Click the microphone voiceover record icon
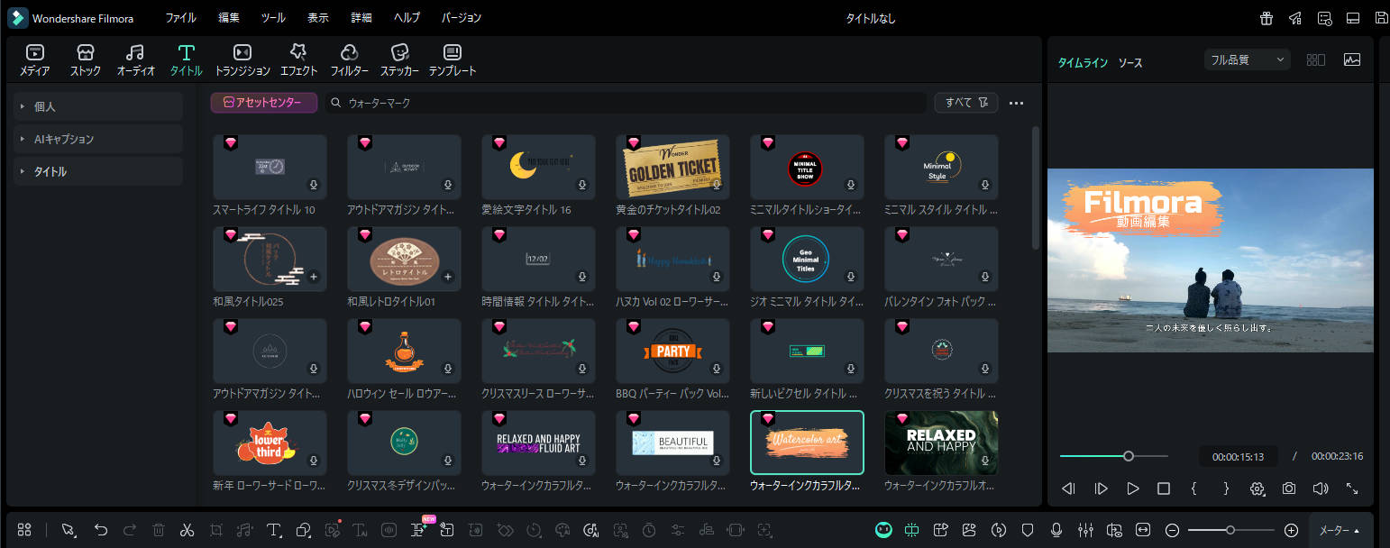 point(1056,530)
